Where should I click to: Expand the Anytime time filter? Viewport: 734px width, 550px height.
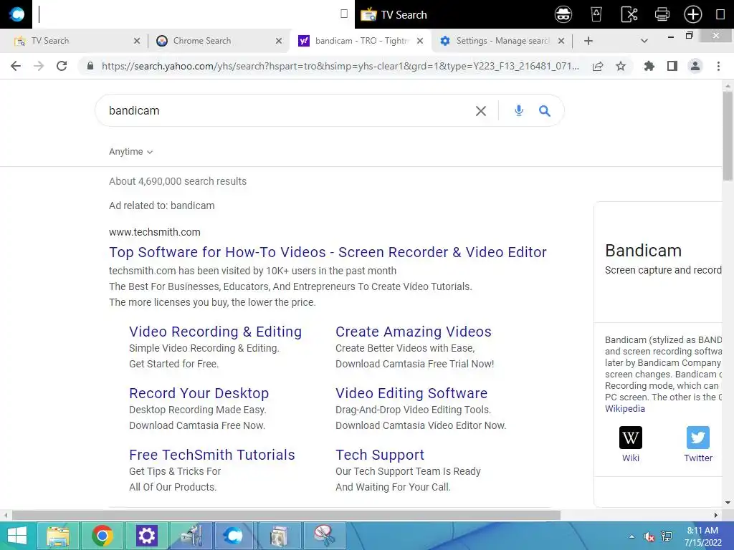point(130,152)
